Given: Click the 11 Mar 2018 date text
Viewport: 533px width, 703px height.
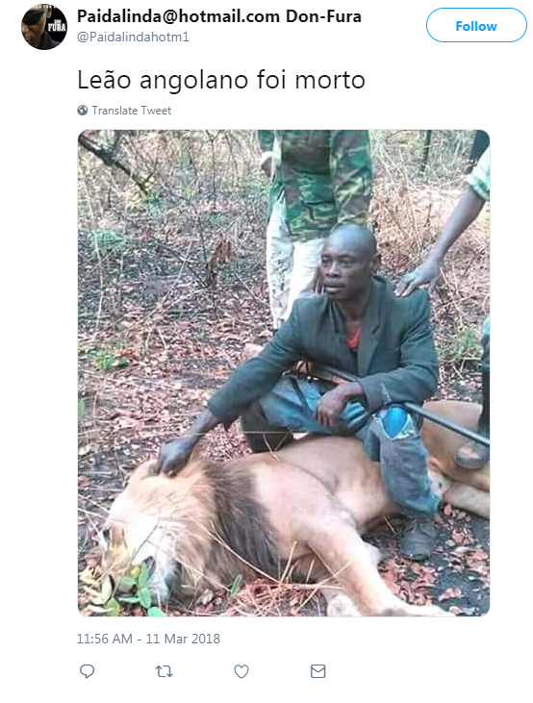Looking at the screenshot, I should coord(183,639).
